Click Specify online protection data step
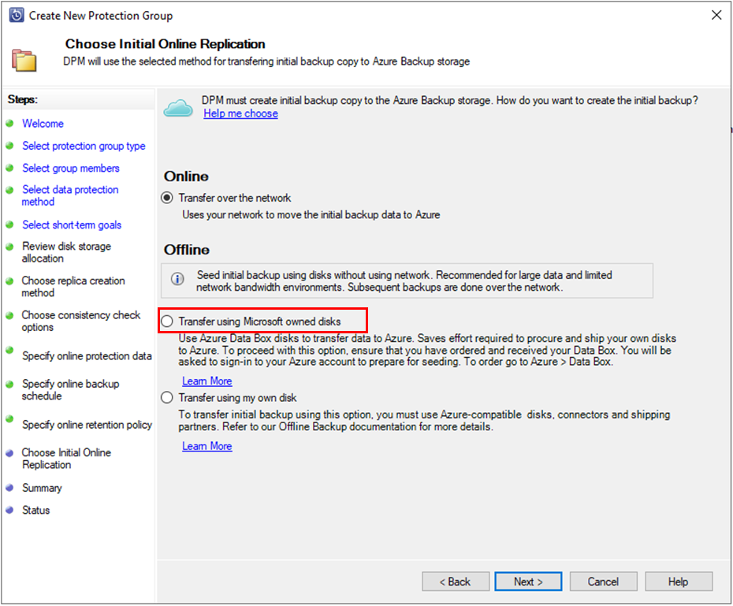 click(x=87, y=356)
